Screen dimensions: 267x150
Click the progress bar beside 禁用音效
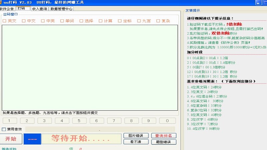[x=100, y=129]
